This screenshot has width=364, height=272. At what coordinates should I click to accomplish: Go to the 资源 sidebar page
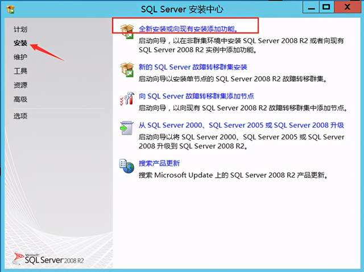tap(20, 85)
